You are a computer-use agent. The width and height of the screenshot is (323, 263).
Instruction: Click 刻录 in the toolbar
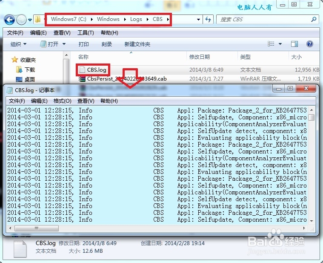(x=106, y=44)
